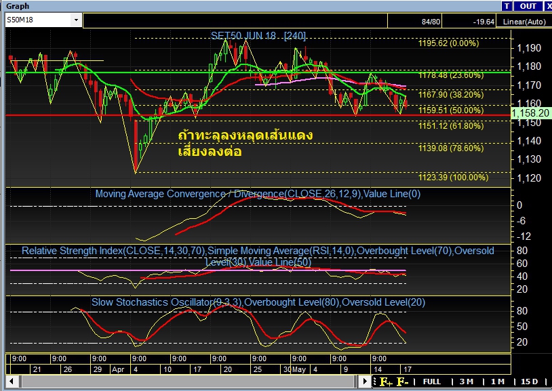Click the 84/80 value in header bar
The height and width of the screenshot is (391, 552).
click(431, 22)
